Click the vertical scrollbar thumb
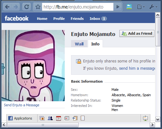 coord(158,32)
